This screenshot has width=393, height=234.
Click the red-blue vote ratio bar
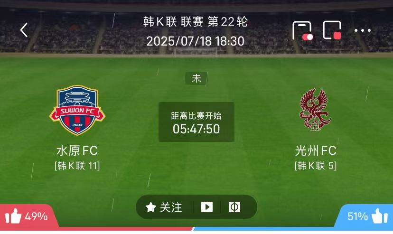196,229
